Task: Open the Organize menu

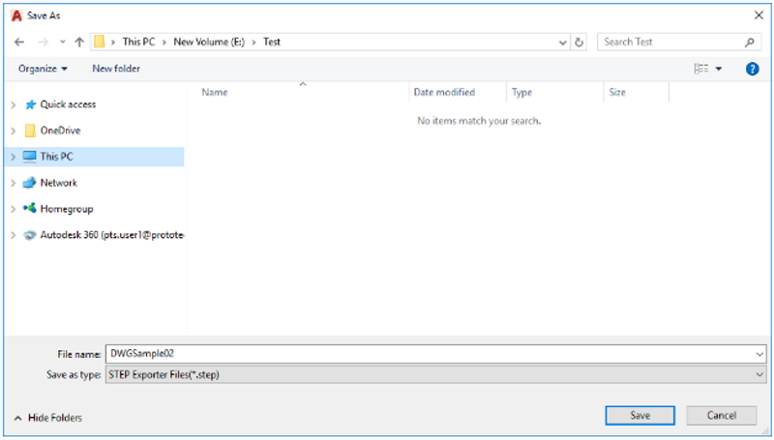Action: (x=43, y=69)
